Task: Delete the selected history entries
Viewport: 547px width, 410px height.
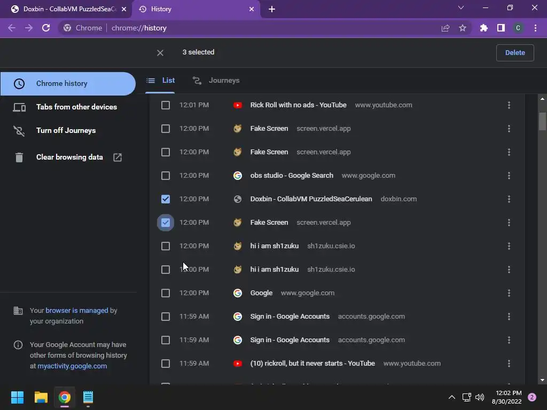Action: click(x=515, y=53)
